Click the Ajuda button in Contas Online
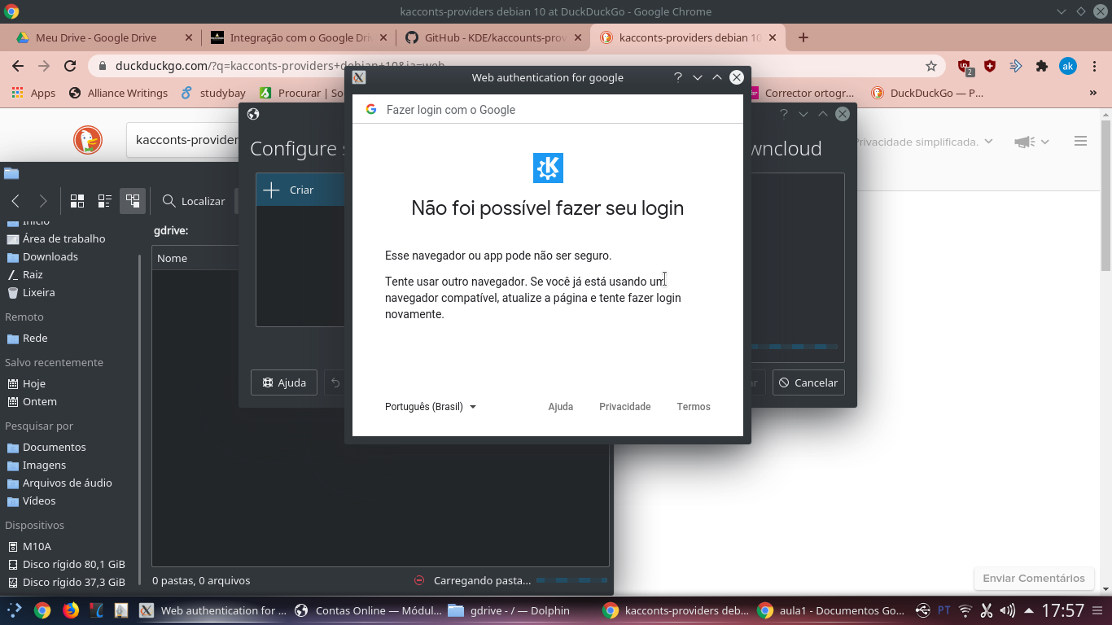1112x625 pixels. 284,382
